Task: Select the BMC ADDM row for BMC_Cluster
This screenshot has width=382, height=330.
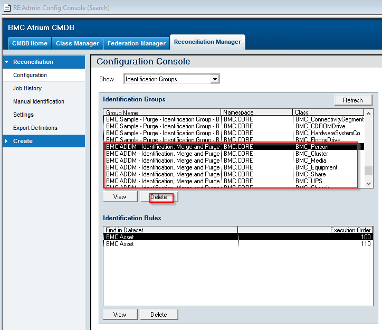Action: pos(234,154)
